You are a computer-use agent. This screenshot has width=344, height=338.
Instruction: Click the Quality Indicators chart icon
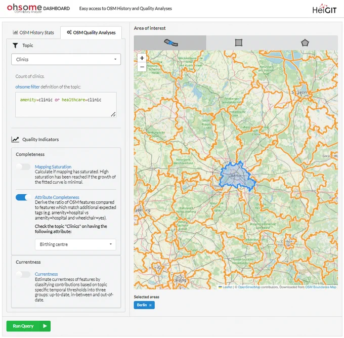click(x=15, y=139)
